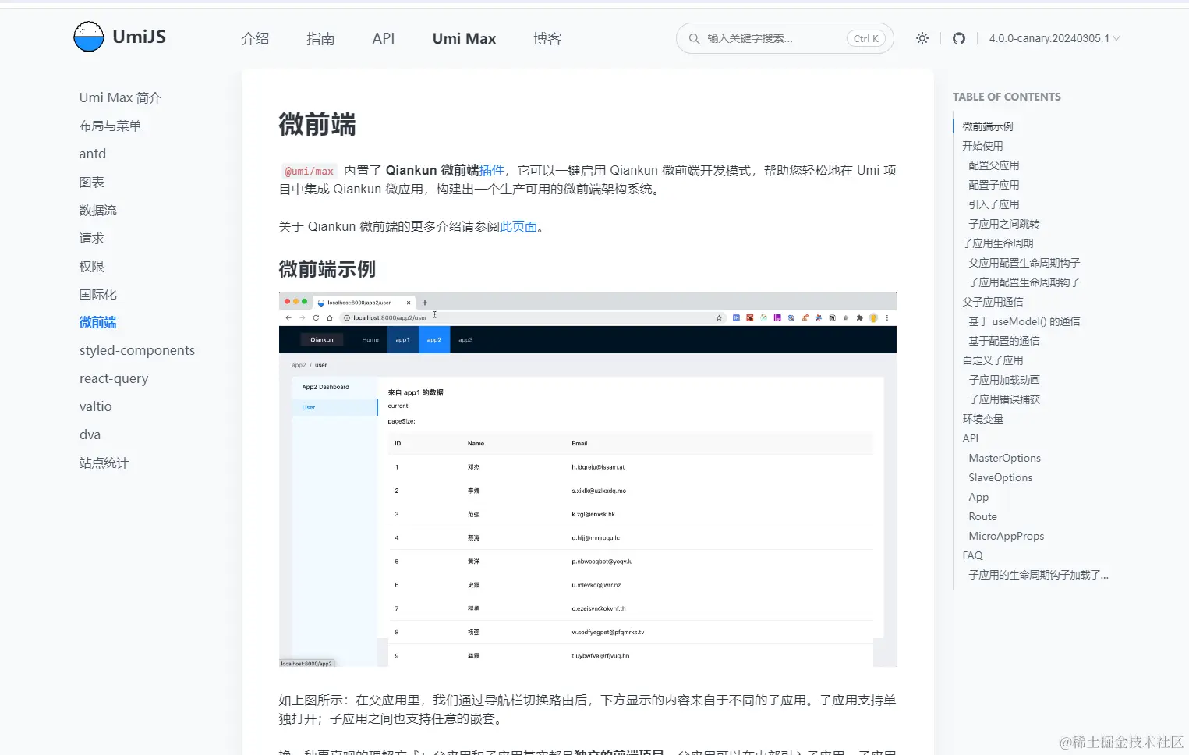This screenshot has width=1189, height=755.
Task: Jump to 基于配置的通信 in contents
Action: 1003,341
